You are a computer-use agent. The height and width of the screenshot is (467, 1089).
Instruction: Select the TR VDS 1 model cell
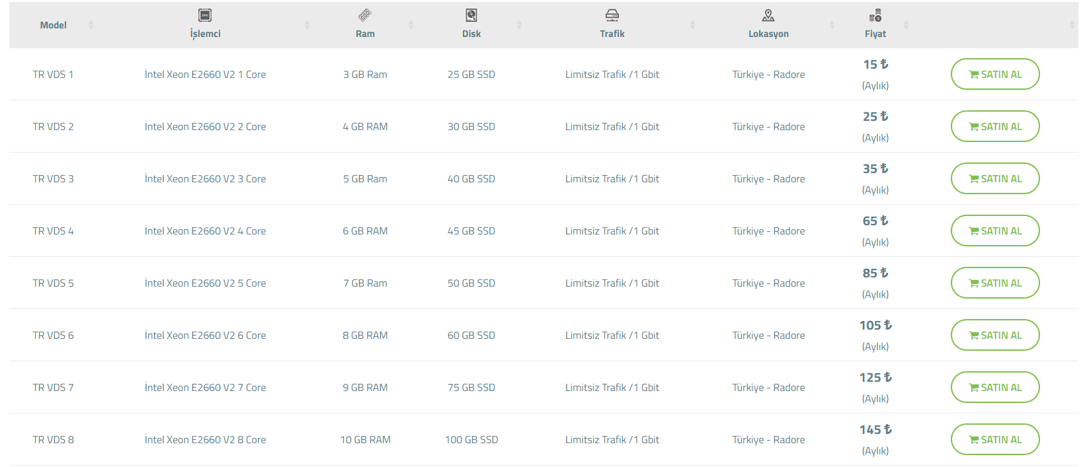click(x=53, y=75)
